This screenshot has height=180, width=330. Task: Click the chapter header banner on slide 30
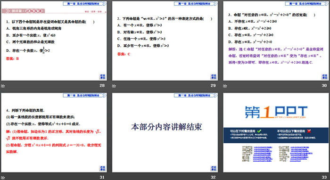pos(307,4)
